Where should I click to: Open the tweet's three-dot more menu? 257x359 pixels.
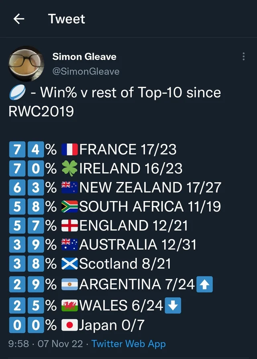pyautogui.click(x=243, y=57)
